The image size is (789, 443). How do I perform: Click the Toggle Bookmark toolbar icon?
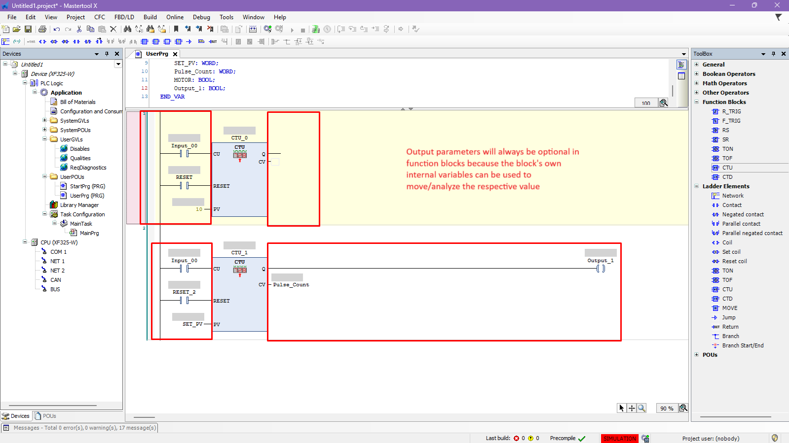pos(176,30)
